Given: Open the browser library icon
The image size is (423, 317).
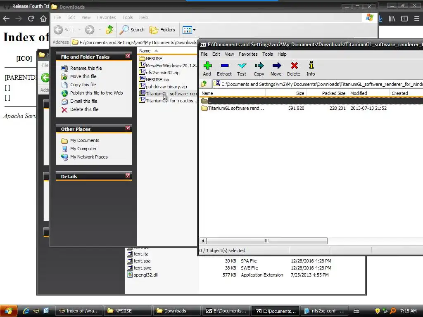Looking at the screenshot, I should 392,19.
